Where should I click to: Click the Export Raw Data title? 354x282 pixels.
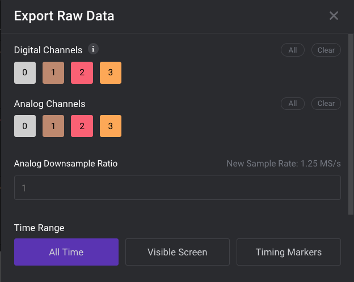pyautogui.click(x=64, y=16)
